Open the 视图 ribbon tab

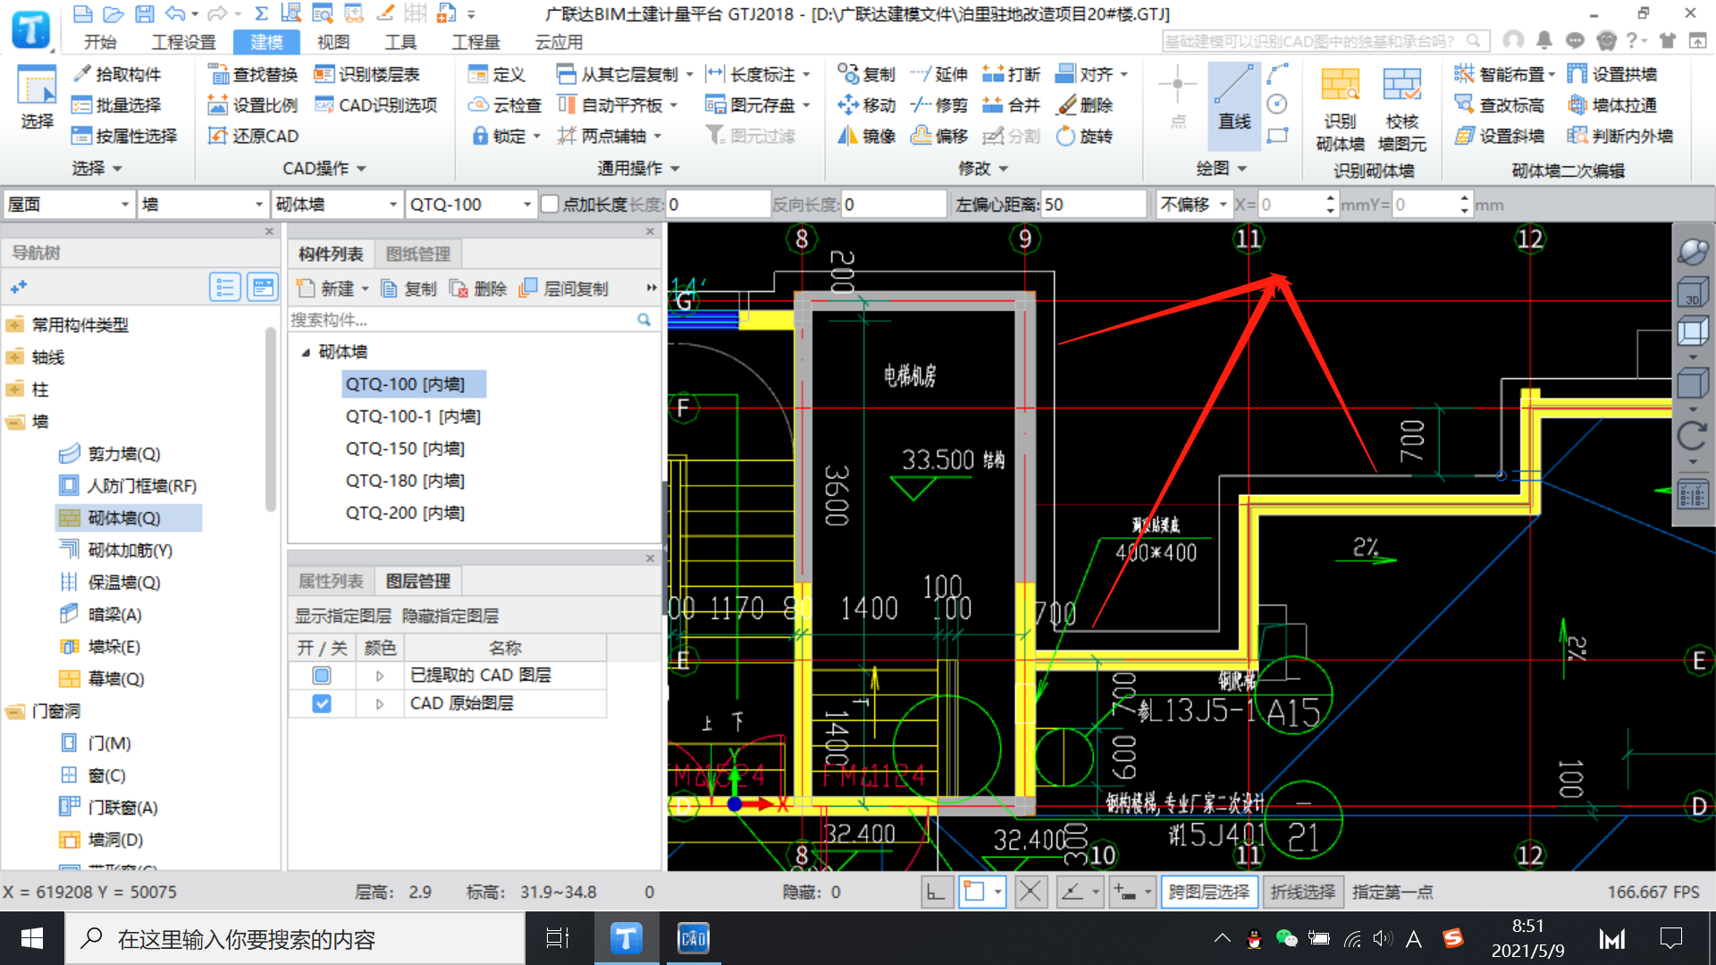pos(333,42)
